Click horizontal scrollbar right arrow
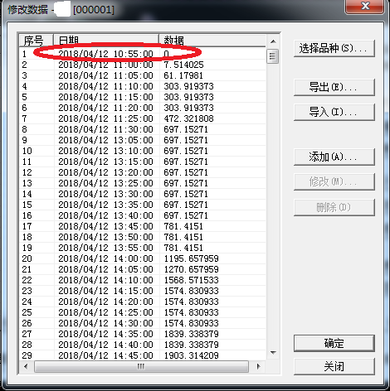The width and height of the screenshot is (390, 391). point(258,366)
